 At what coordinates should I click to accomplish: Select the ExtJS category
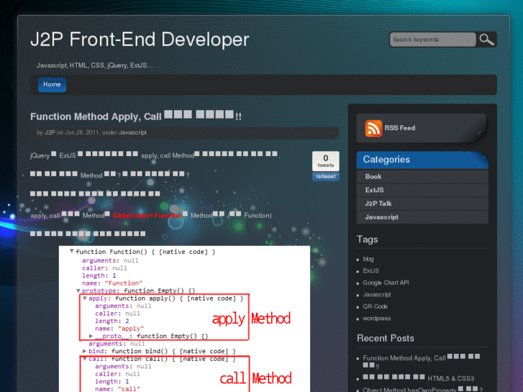pos(374,190)
